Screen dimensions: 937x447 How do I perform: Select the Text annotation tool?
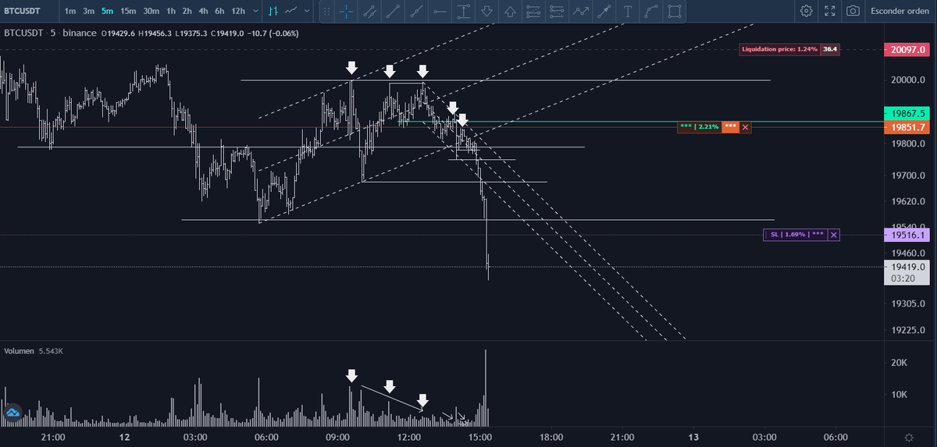628,11
